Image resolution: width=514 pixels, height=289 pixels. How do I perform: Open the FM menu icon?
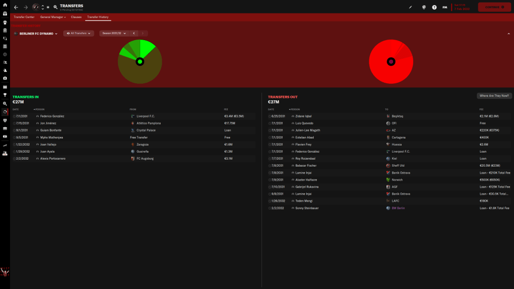(445, 8)
